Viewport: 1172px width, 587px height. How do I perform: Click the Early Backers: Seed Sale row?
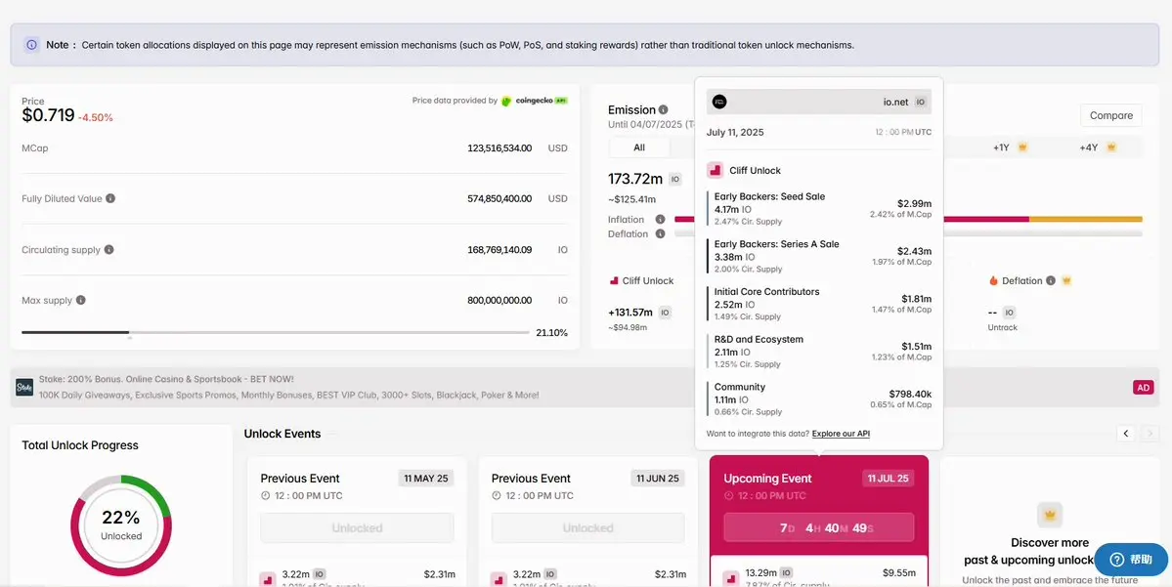(x=819, y=208)
